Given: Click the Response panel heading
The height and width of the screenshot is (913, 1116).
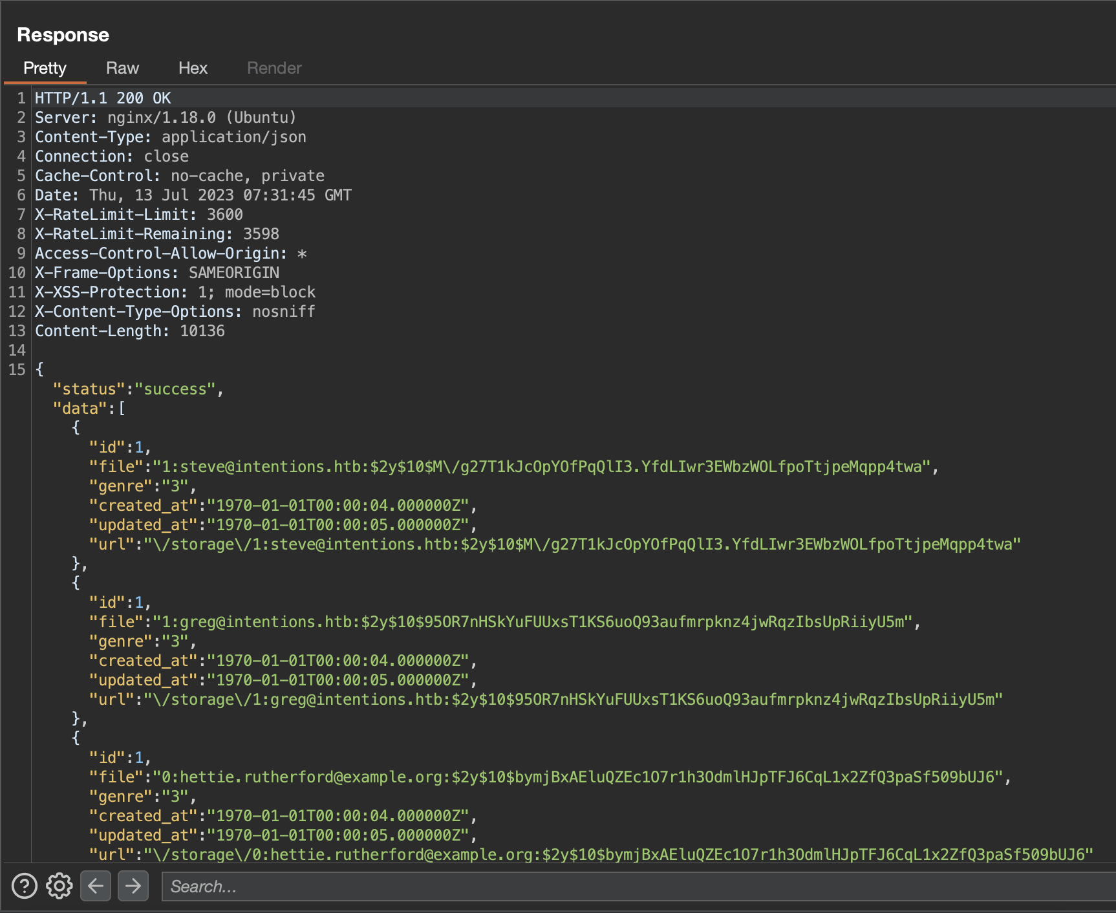Looking at the screenshot, I should point(63,35).
